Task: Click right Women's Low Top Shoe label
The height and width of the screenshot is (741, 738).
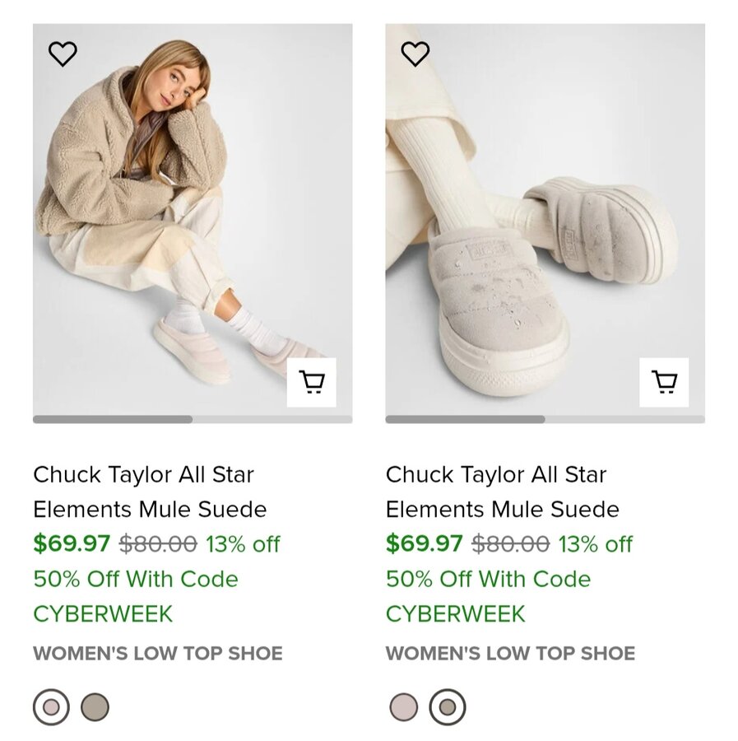Action: click(510, 654)
